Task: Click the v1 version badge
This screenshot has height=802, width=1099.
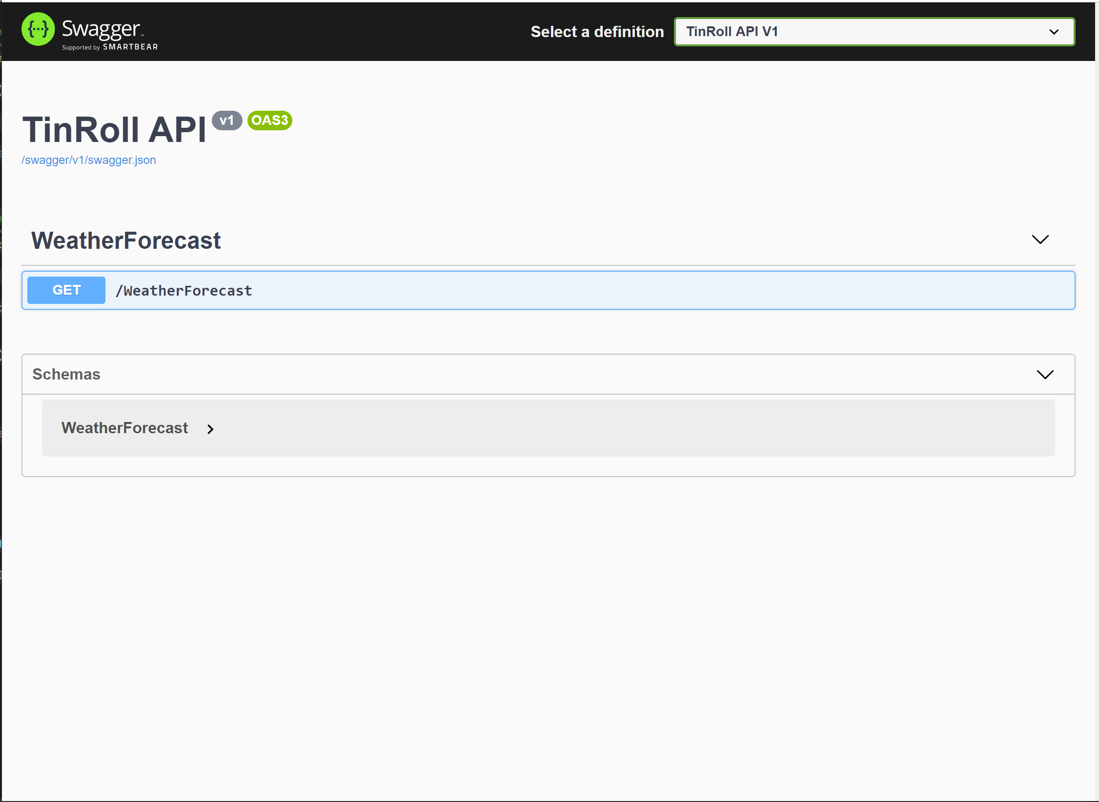Action: pos(227,120)
